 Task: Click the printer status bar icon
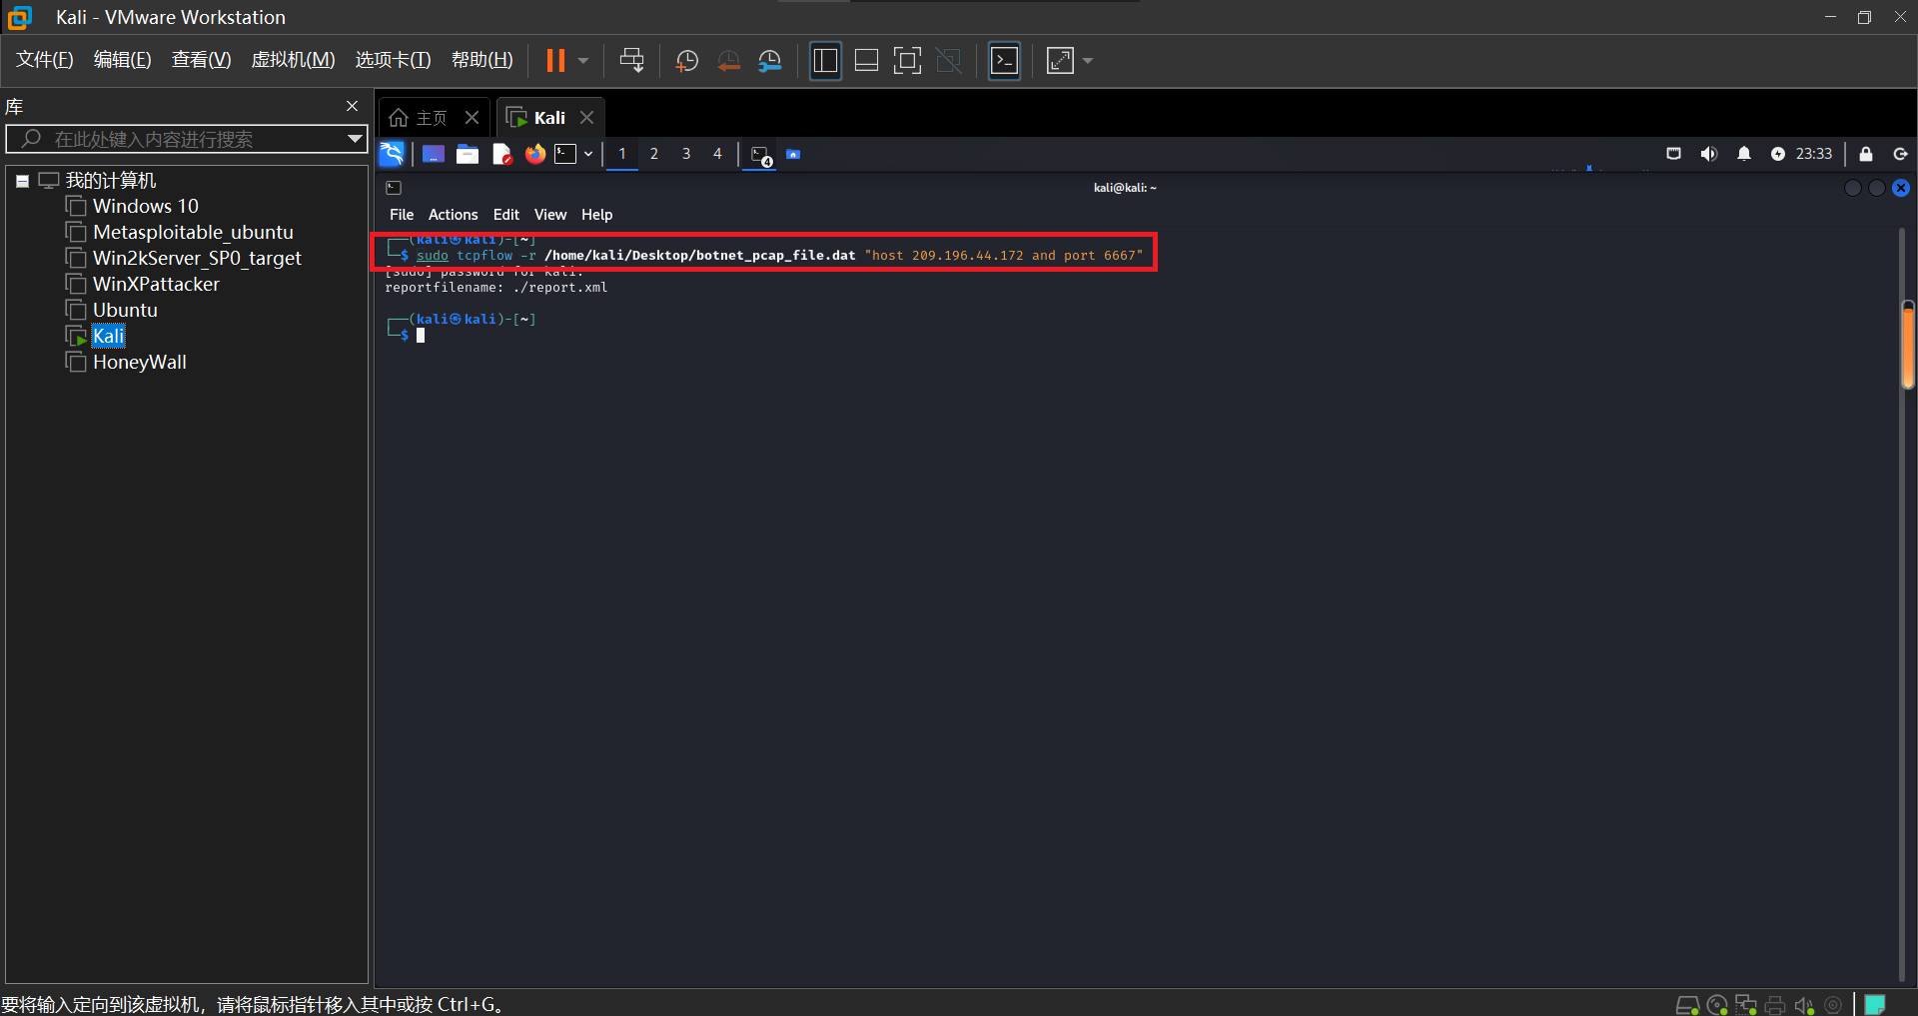(x=1775, y=1005)
